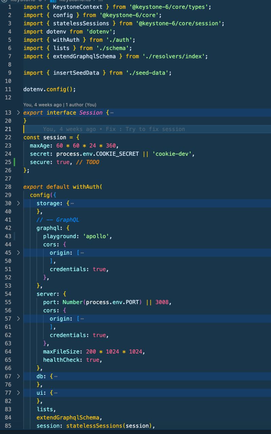Click 'credentials' on line 51
The width and height of the screenshot is (271, 434).
point(68,269)
